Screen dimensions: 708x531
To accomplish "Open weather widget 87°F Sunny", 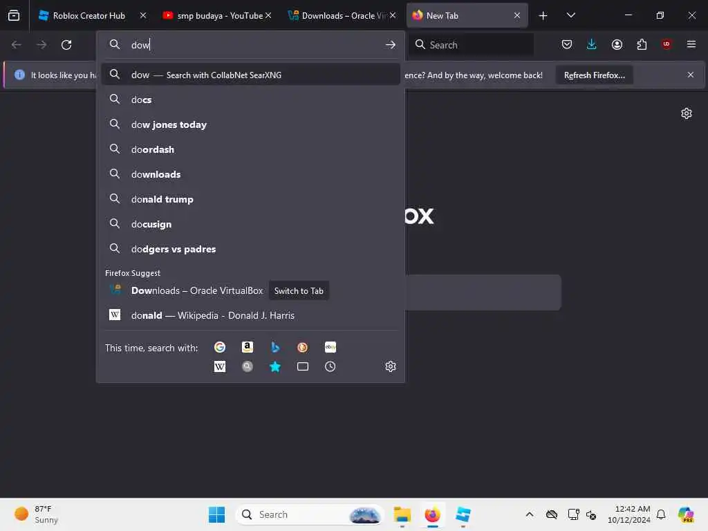I will pos(37,514).
